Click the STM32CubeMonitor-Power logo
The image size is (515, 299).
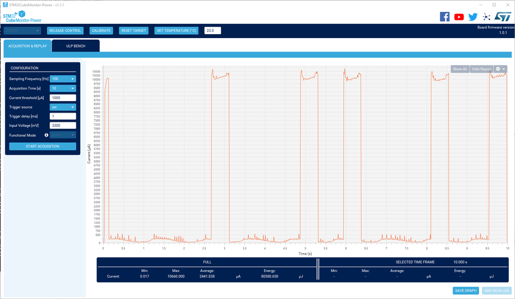pyautogui.click(x=22, y=17)
